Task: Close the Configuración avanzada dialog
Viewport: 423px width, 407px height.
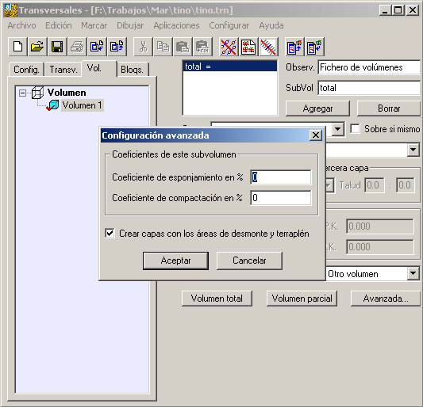Action: point(316,135)
